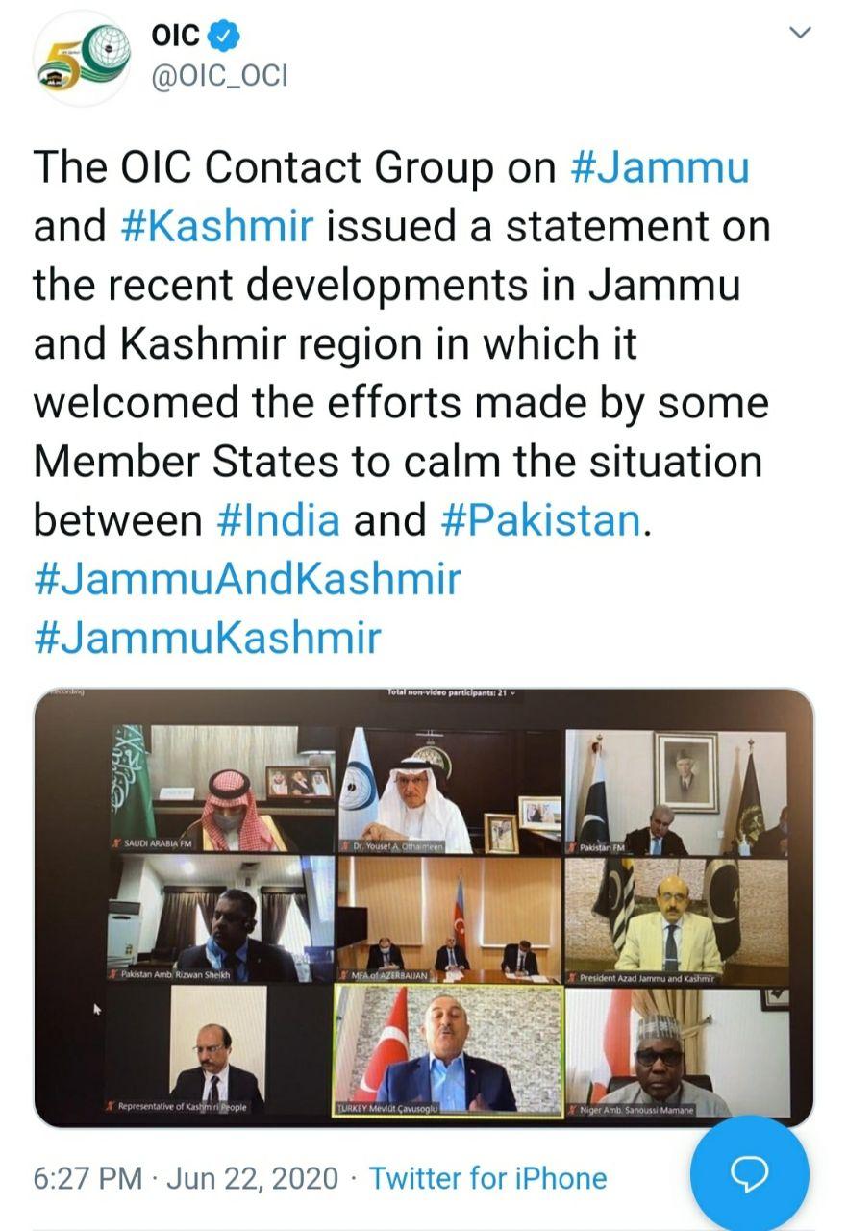Open the #JammuKashmir hashtag

(208, 638)
